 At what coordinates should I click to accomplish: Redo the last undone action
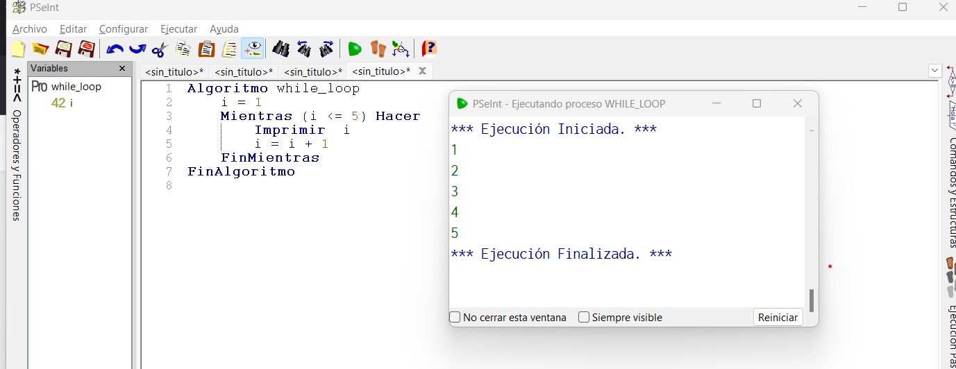coord(137,49)
